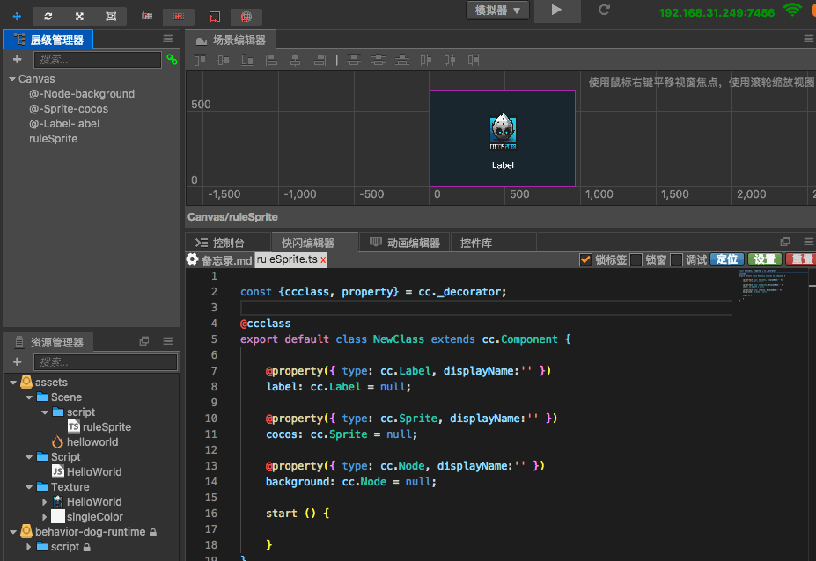The image size is (816, 561).
Task: Click the refresh preview icon
Action: [604, 10]
